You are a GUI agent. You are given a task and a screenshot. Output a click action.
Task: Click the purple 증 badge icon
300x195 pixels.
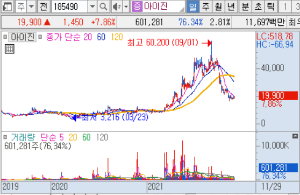[137, 6]
